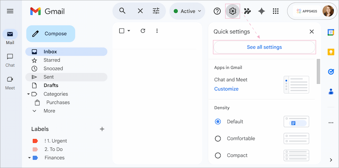Show search options sliders icon
Screen dimensions: 339x168
pos(156,11)
